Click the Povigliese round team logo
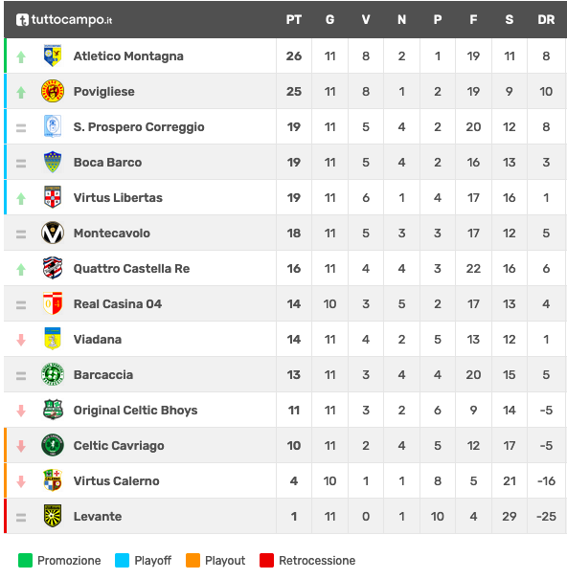This screenshot has height=579, width=567. pos(53,91)
